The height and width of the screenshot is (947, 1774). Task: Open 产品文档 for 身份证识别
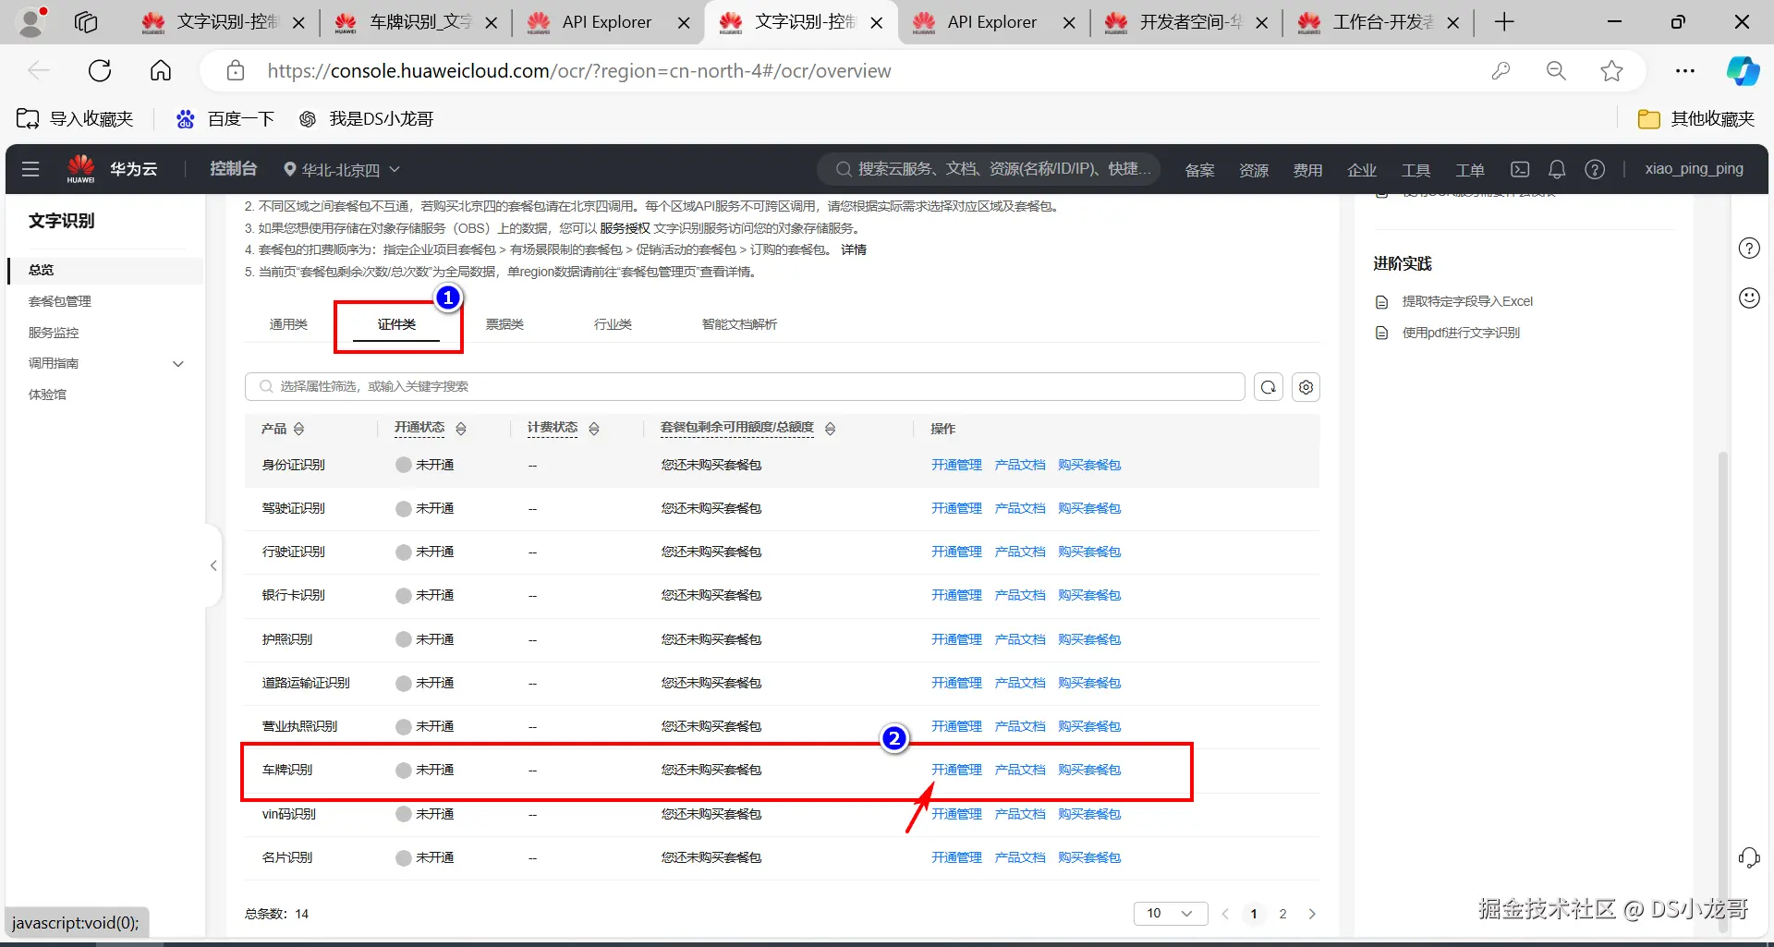1020,465
